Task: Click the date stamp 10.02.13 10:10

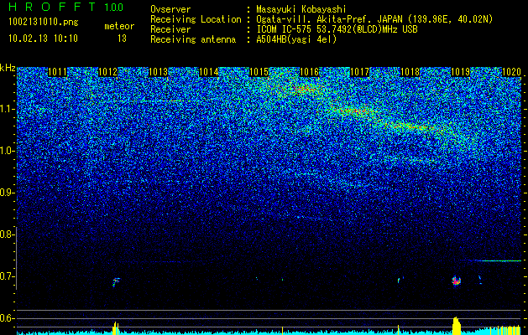Action: tap(43, 39)
